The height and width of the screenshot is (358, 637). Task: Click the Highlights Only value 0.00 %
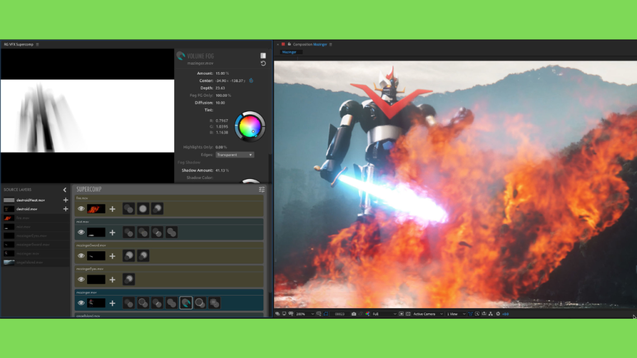pyautogui.click(x=221, y=147)
